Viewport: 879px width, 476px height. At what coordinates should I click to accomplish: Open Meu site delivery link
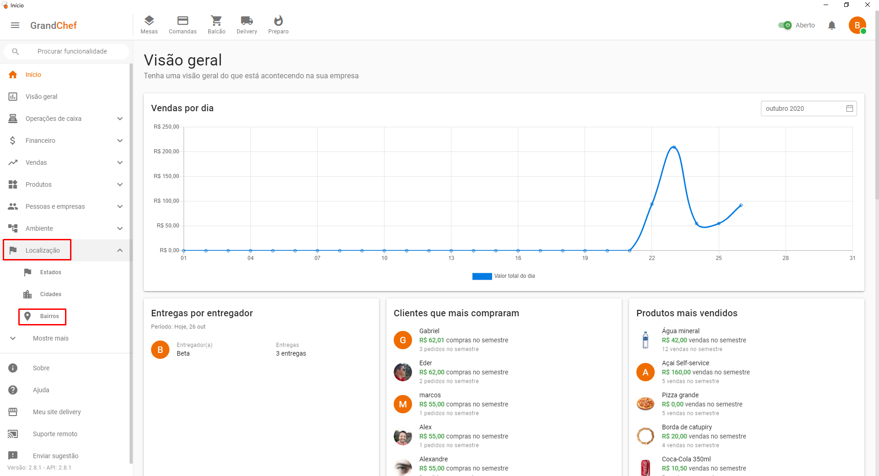coord(57,412)
